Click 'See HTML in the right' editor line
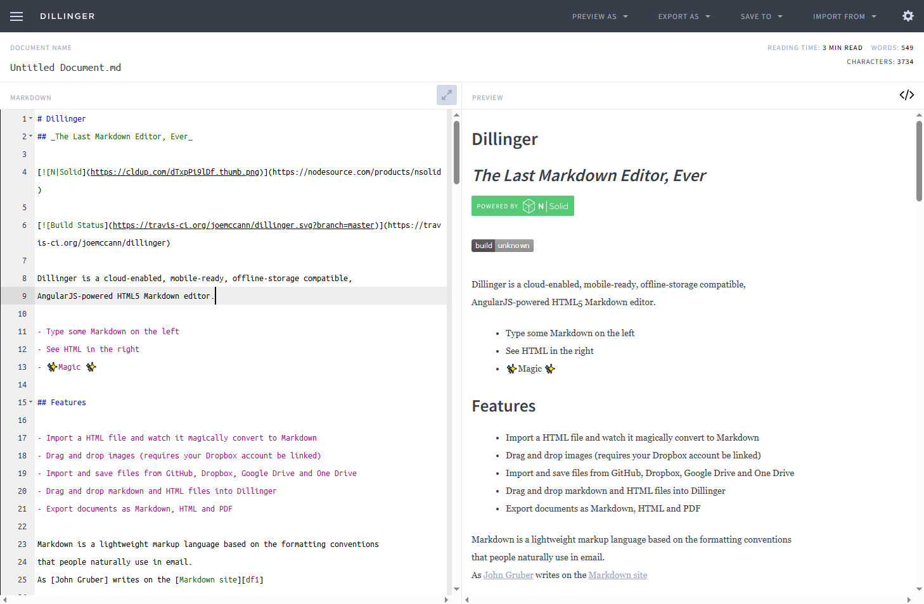 point(88,349)
